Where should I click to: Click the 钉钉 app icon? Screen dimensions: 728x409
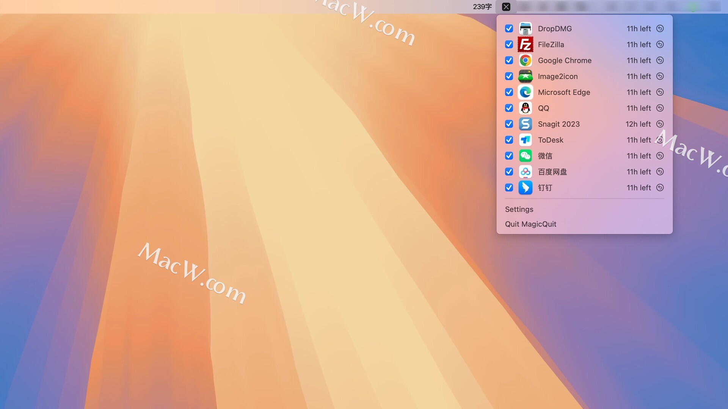pyautogui.click(x=525, y=187)
